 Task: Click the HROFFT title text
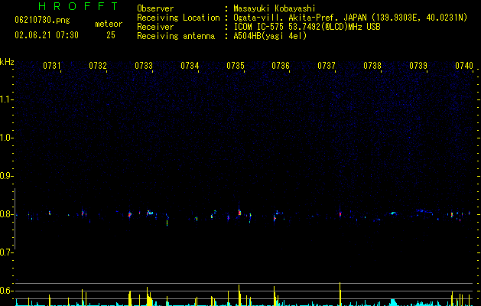coord(78,6)
